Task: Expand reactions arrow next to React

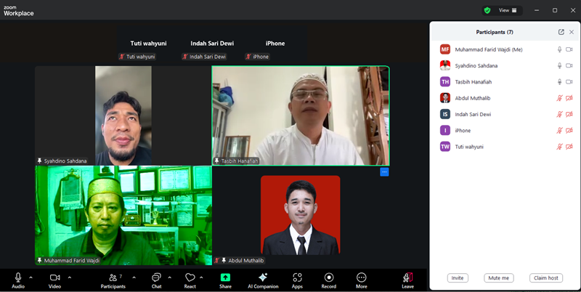Action: tap(201, 277)
